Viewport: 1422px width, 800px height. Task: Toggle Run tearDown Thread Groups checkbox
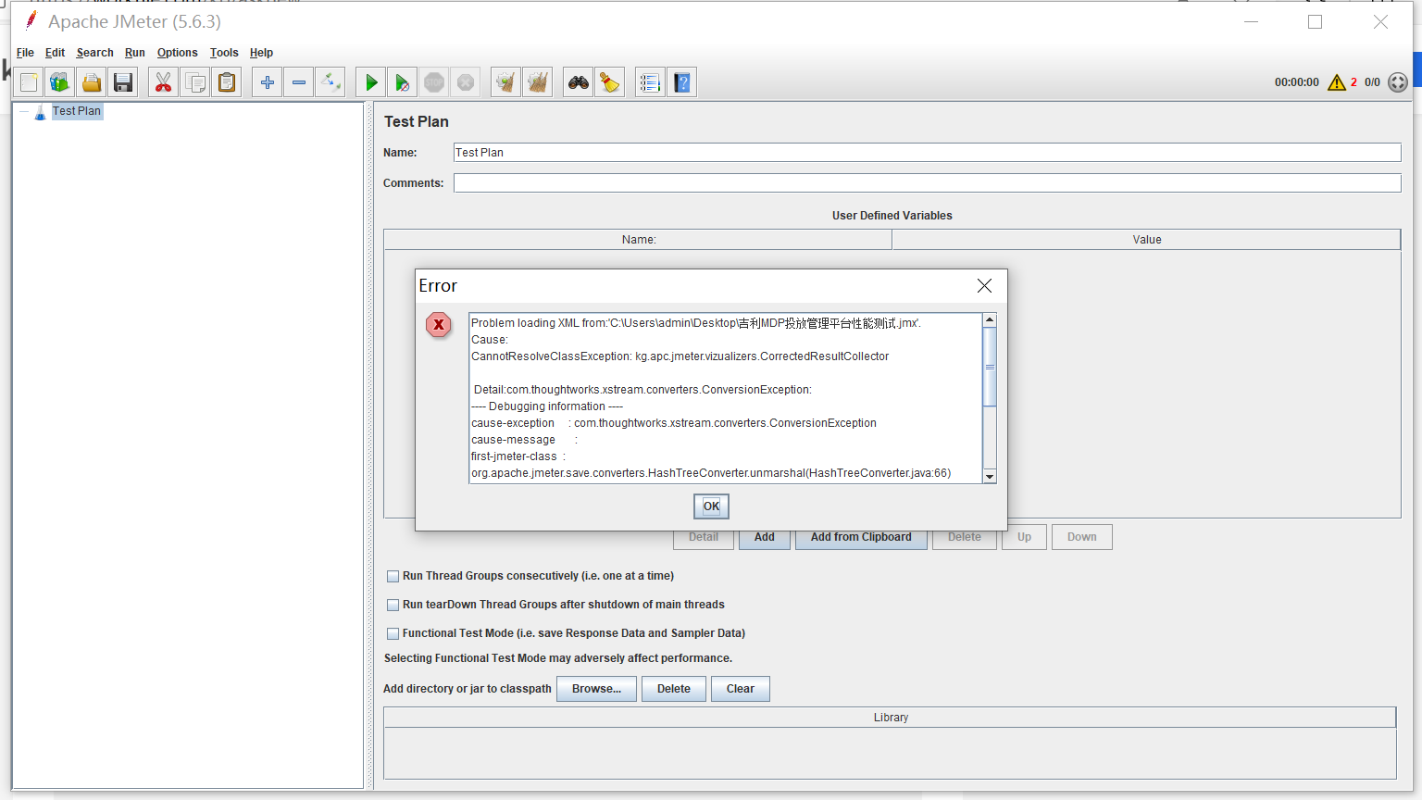pos(393,605)
